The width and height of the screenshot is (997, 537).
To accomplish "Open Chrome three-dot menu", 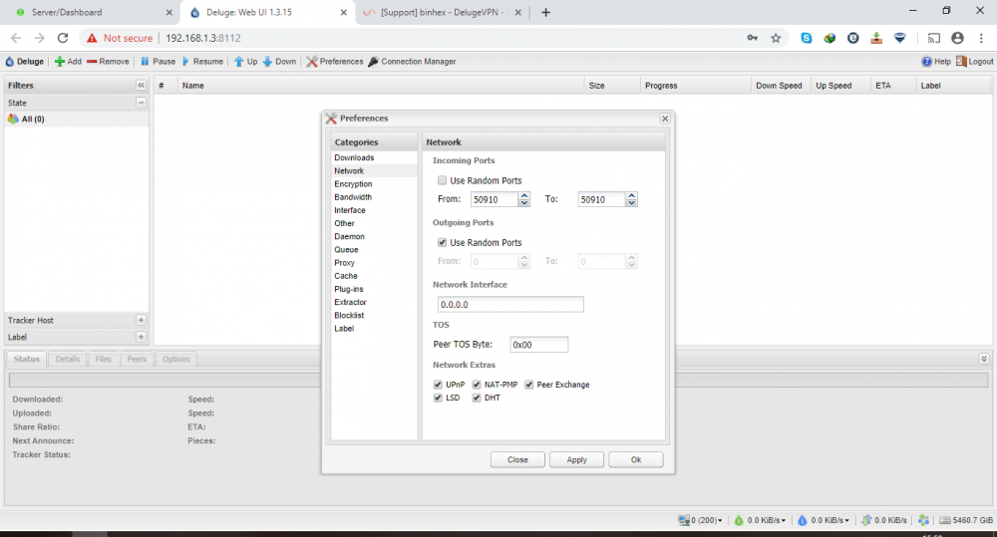I will point(981,38).
